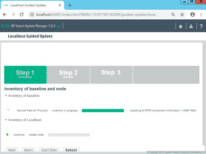The width and height of the screenshot is (206, 154).
Task: Select the Step 2 Review stage
Action: tap(68, 75)
